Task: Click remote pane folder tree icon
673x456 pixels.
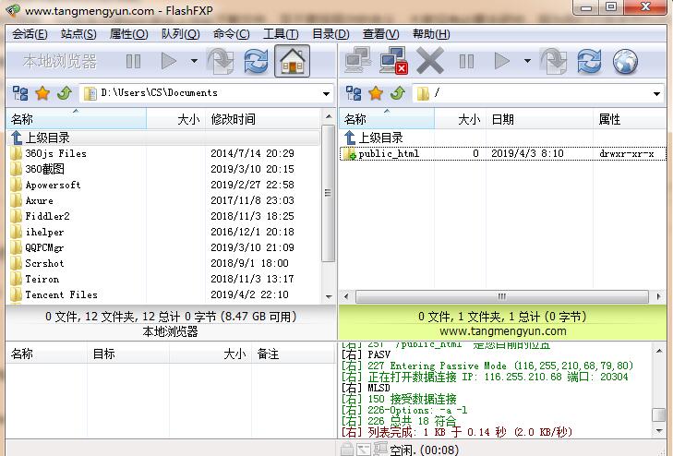Action: tap(354, 93)
